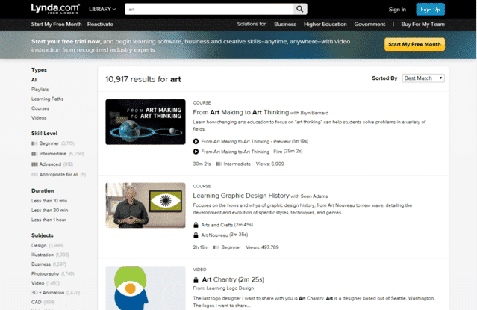Screen dimensions: 477x310
Task: Click Appropriate for all level bars icon
Action: [x=34, y=175]
